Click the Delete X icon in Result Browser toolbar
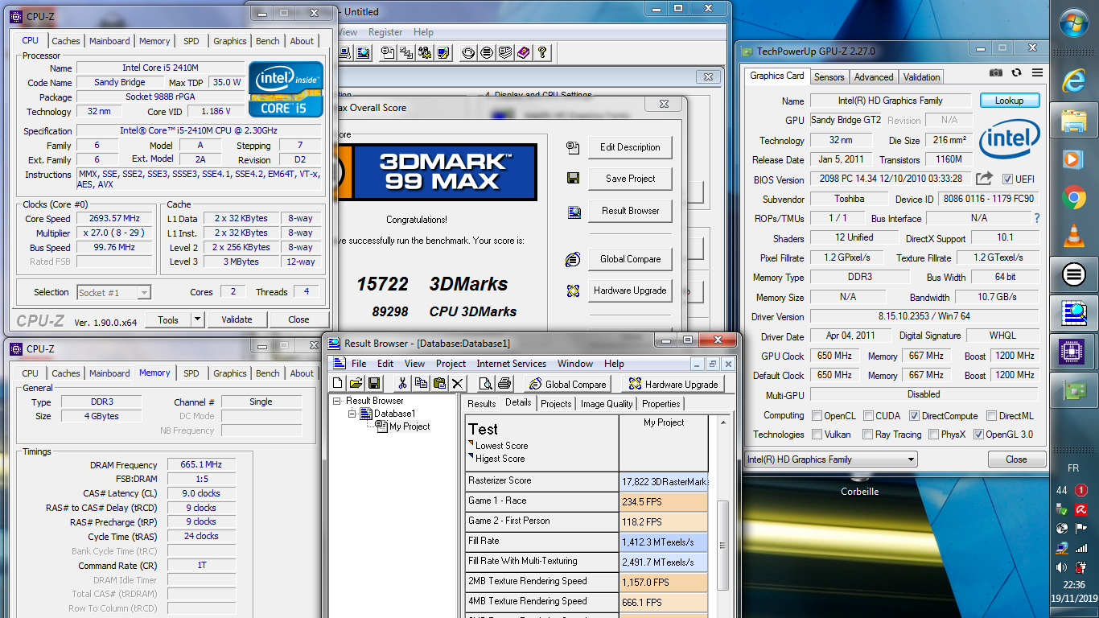Viewport: 1099px width, 618px height. tap(458, 384)
